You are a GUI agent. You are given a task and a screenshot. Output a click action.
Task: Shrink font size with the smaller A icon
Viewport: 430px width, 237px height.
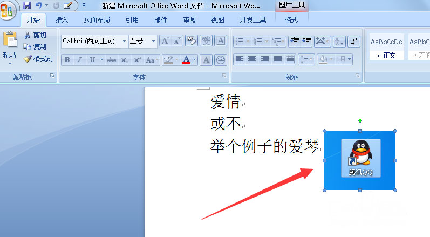pyautogui.click(x=177, y=42)
